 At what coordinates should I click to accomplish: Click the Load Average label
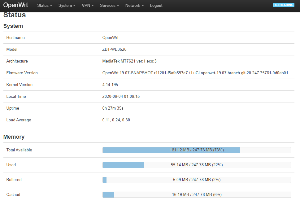19,120
